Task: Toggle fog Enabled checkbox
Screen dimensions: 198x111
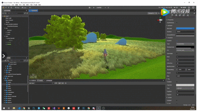Action: point(177,82)
